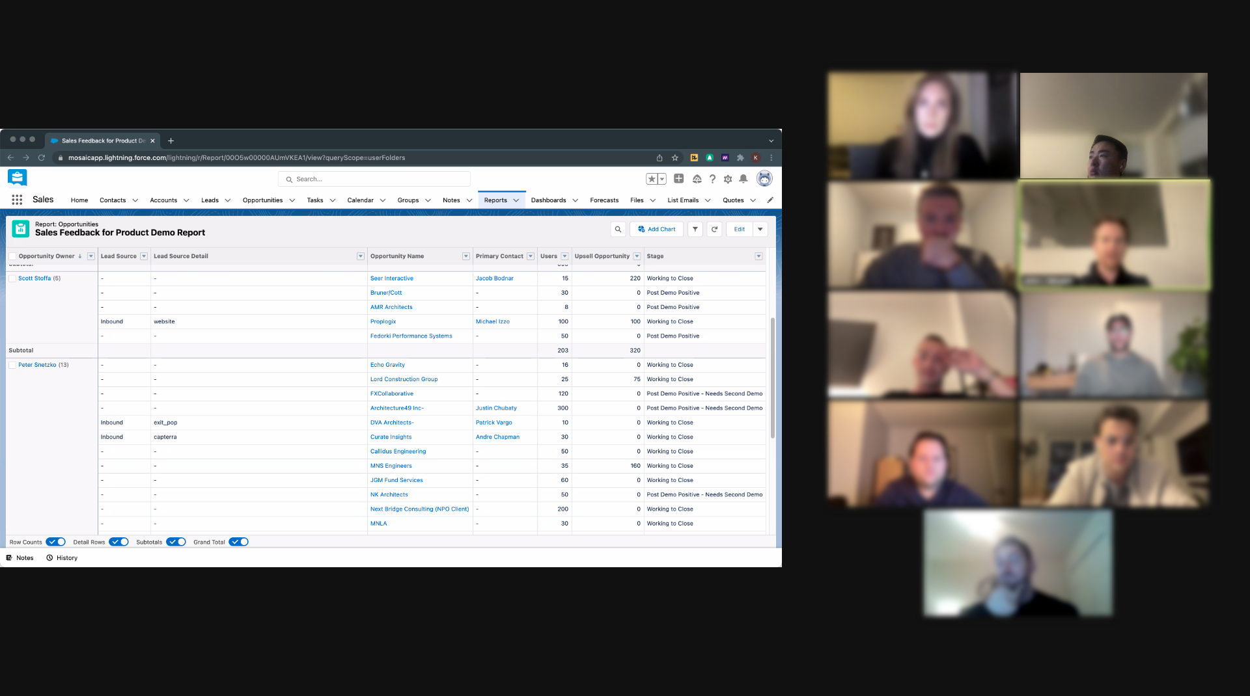Click the browser address bar URL
The width and height of the screenshot is (1250, 696).
tap(236, 157)
